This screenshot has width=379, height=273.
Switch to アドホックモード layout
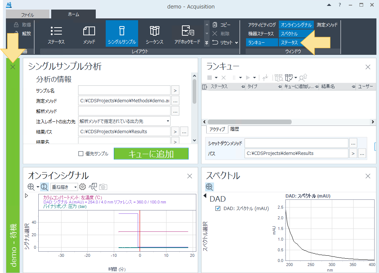click(187, 34)
